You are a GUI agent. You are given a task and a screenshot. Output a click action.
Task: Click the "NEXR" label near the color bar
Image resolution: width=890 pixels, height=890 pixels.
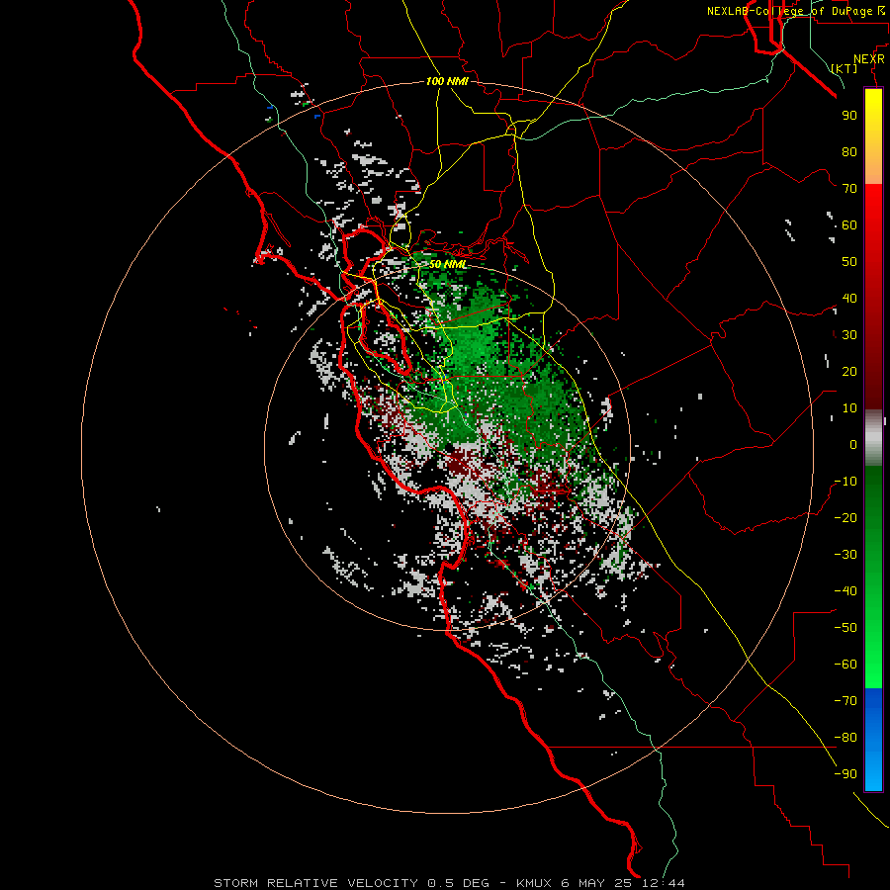tap(869, 59)
